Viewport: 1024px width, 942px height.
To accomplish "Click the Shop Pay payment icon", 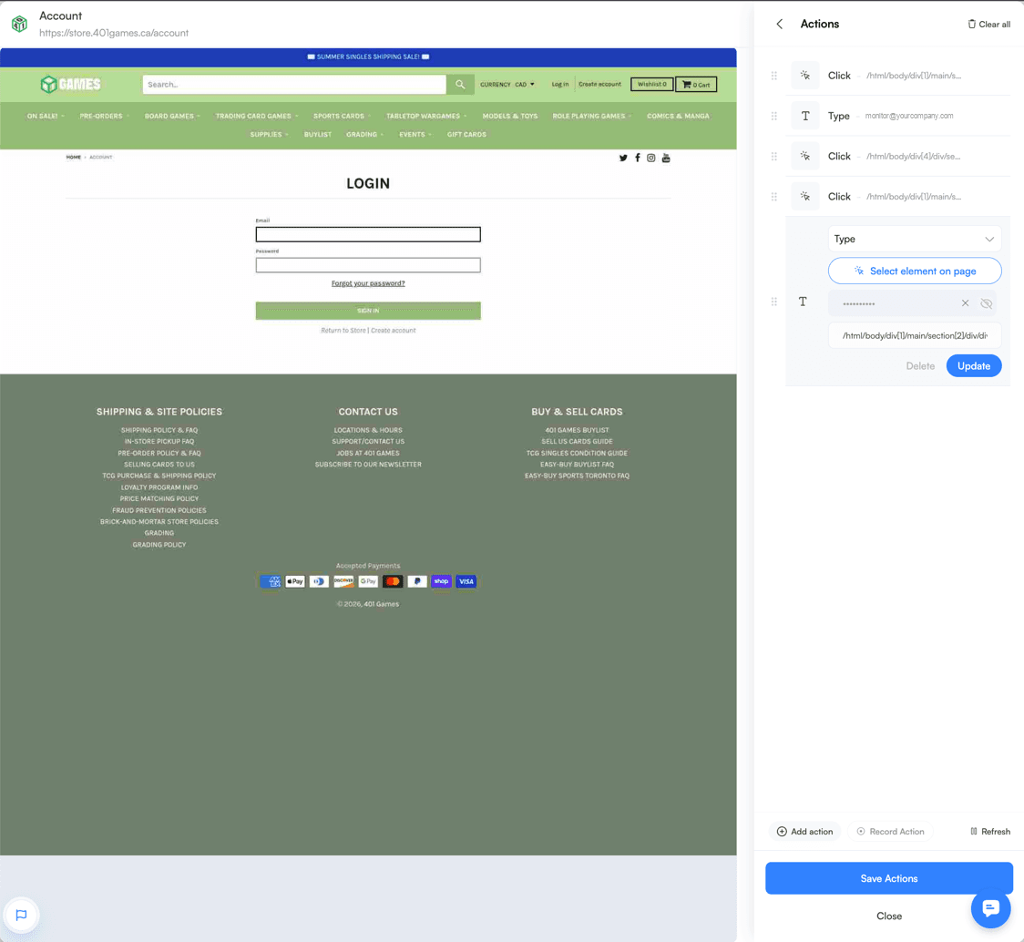I will pyautogui.click(x=442, y=581).
